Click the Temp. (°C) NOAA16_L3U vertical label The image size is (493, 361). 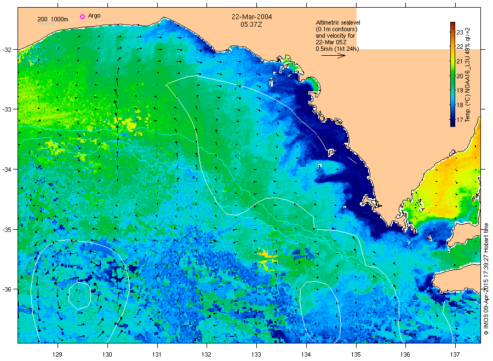[x=468, y=75]
